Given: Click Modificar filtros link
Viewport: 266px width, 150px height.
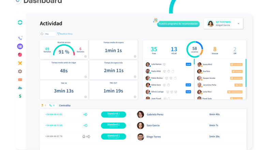Looking at the screenshot, I should 65,34.
